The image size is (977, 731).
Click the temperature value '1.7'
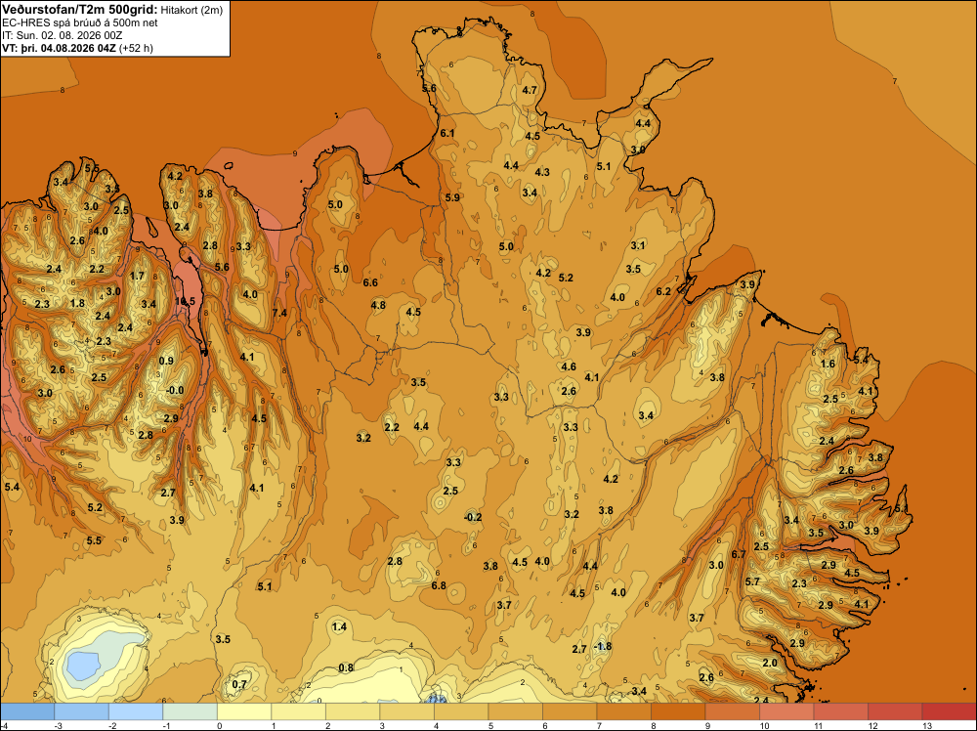[137, 276]
